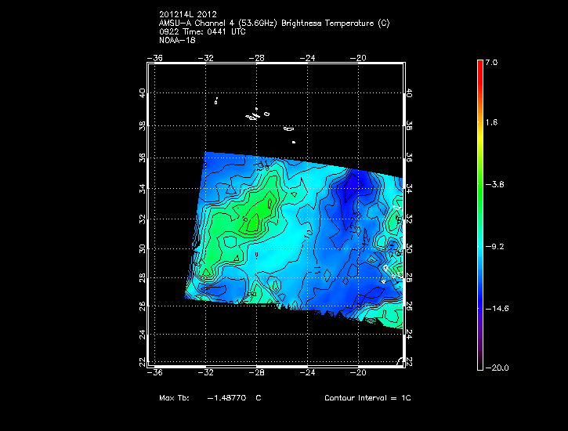Click the -20.0 label at color bar bottom
The image size is (568, 431).
[495, 368]
